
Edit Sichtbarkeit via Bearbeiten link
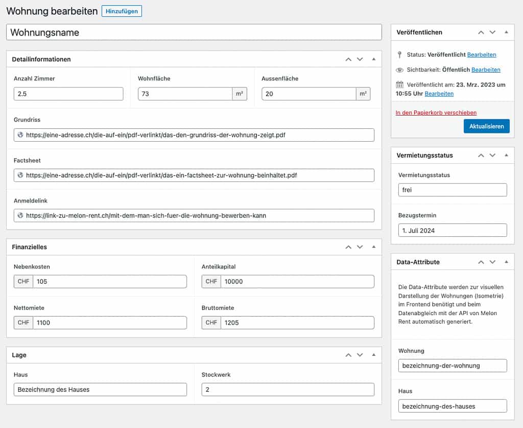[486, 70]
